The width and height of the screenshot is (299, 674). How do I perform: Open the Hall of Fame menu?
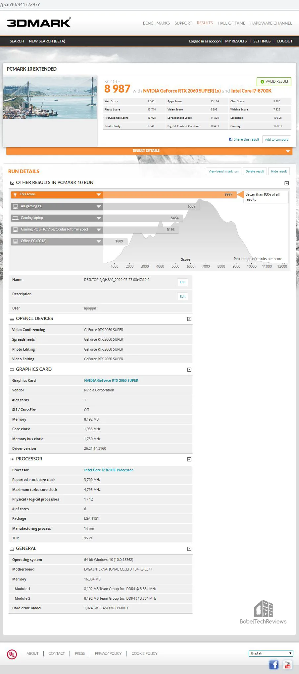click(x=231, y=23)
